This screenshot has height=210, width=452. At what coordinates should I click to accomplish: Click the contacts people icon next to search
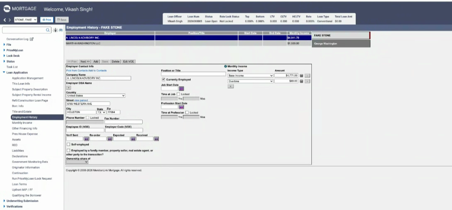click(56, 30)
